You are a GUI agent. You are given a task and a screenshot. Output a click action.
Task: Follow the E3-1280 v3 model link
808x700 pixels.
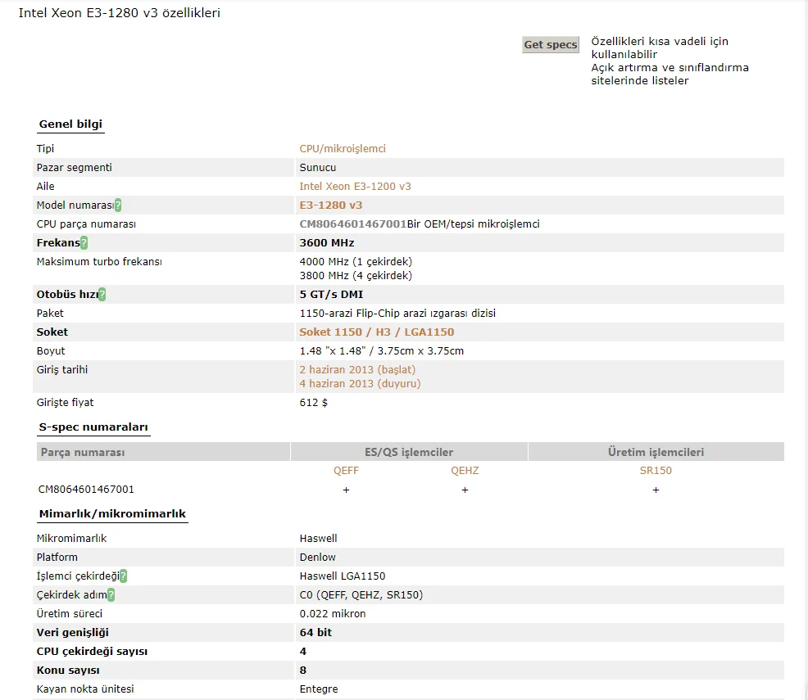click(x=331, y=205)
